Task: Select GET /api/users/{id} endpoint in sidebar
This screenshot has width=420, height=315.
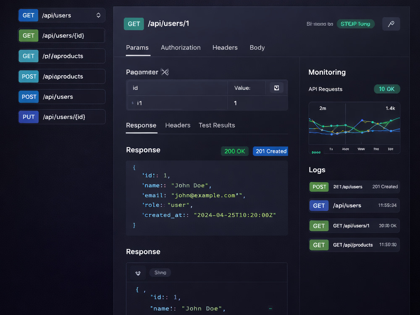Action: [62, 36]
